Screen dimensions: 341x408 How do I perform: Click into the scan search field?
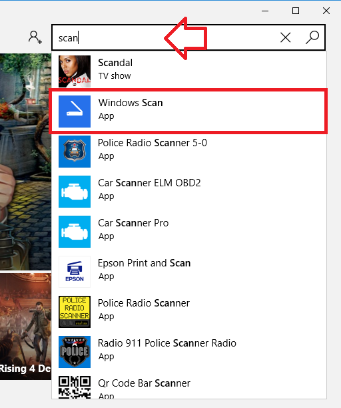(x=166, y=38)
